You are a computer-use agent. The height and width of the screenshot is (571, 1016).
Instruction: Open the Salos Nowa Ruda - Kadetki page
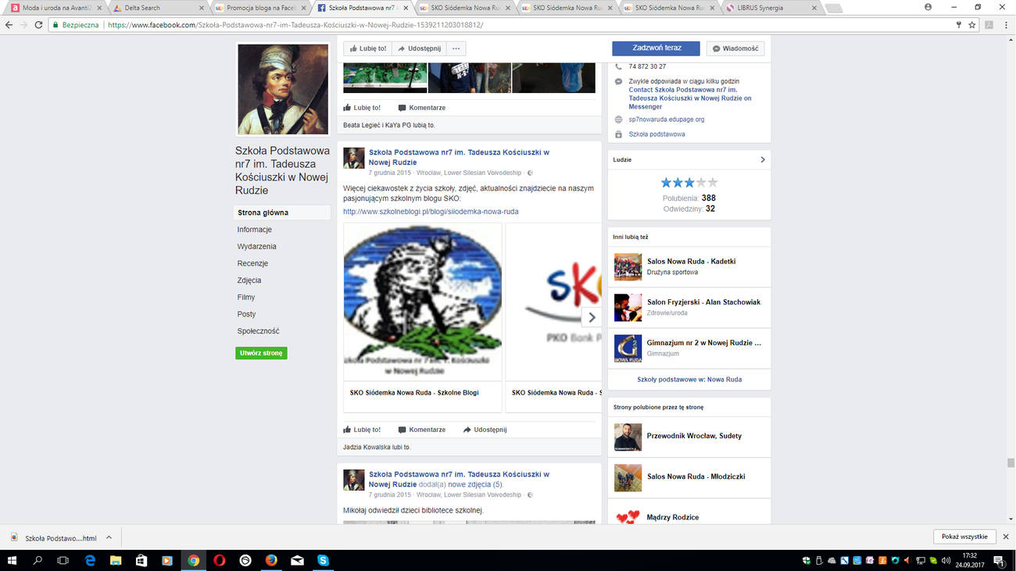[x=691, y=262]
